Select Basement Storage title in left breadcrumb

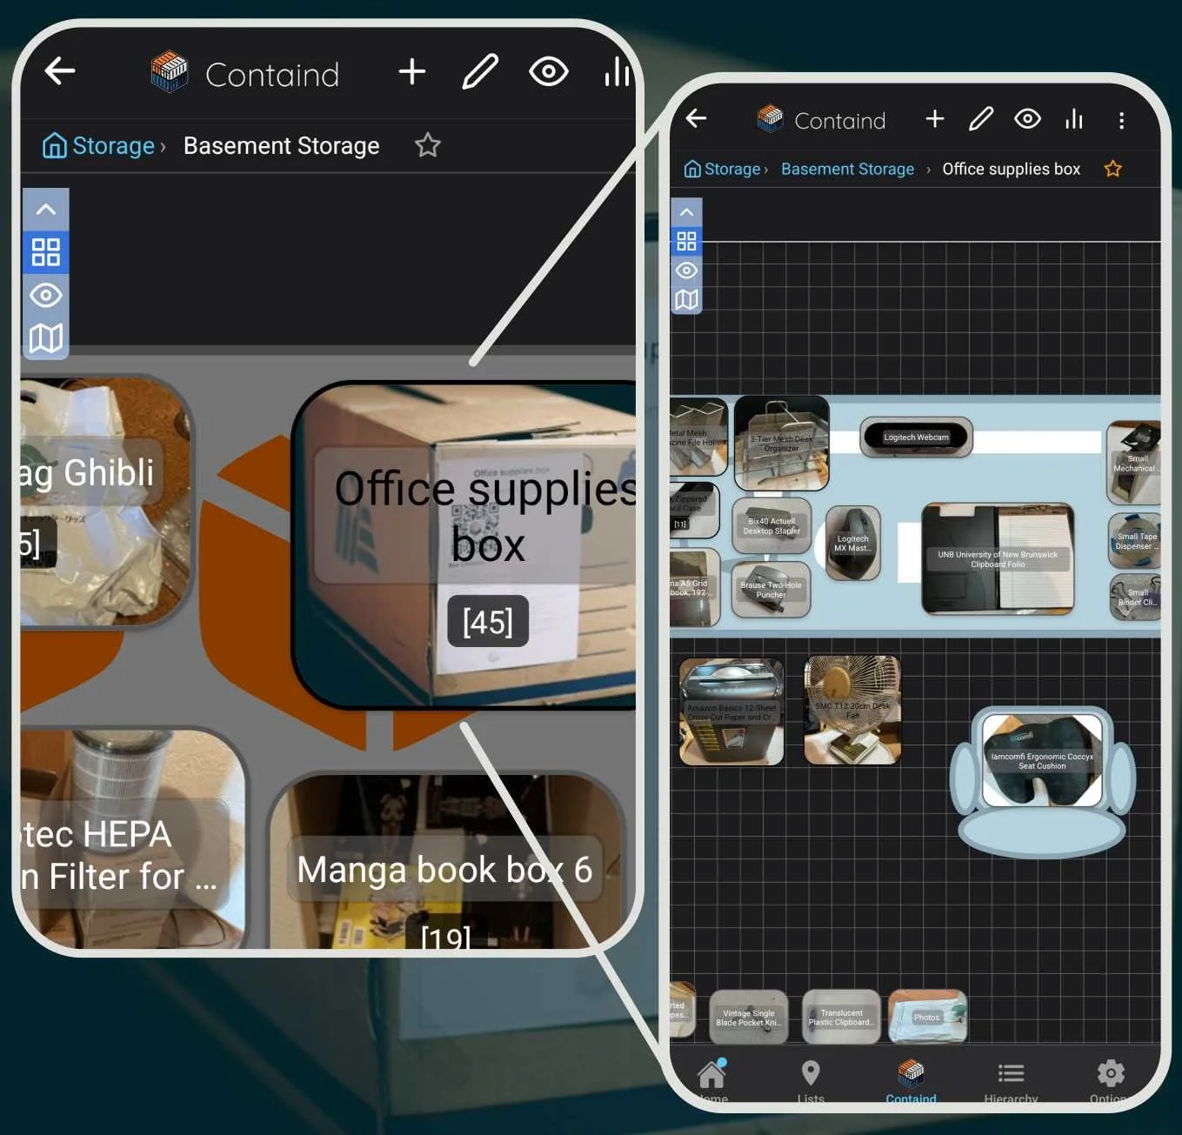click(x=282, y=145)
